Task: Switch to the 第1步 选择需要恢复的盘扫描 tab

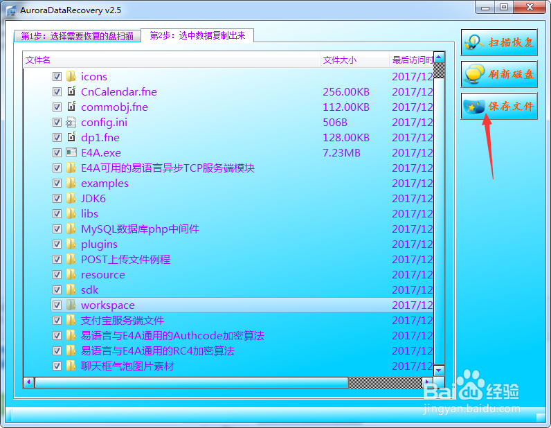Action: (x=78, y=36)
